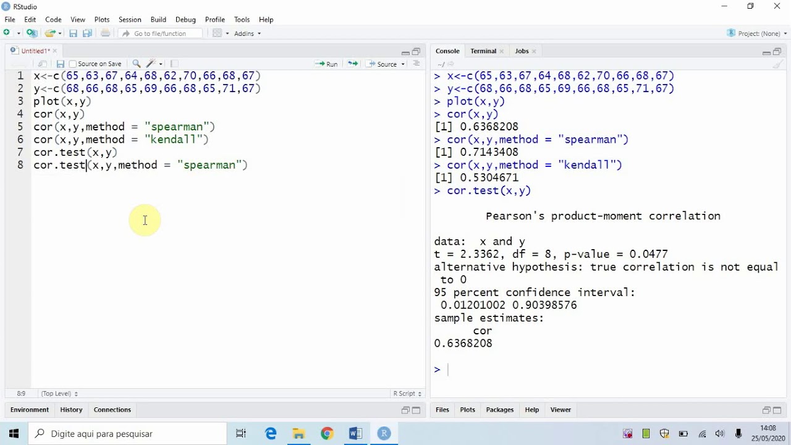This screenshot has width=791, height=445.
Task: Expand the Source button dropdown arrow
Action: coord(403,64)
